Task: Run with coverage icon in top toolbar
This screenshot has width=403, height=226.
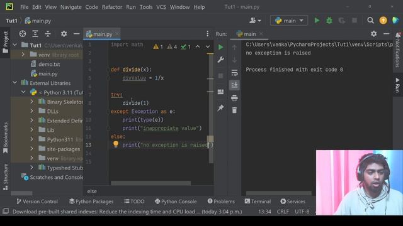Action: point(341,21)
